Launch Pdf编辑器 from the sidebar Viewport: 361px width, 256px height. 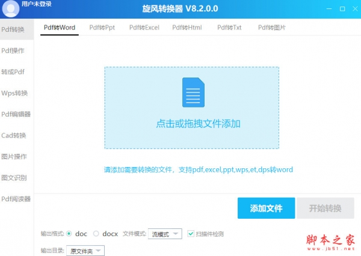[x=17, y=114]
